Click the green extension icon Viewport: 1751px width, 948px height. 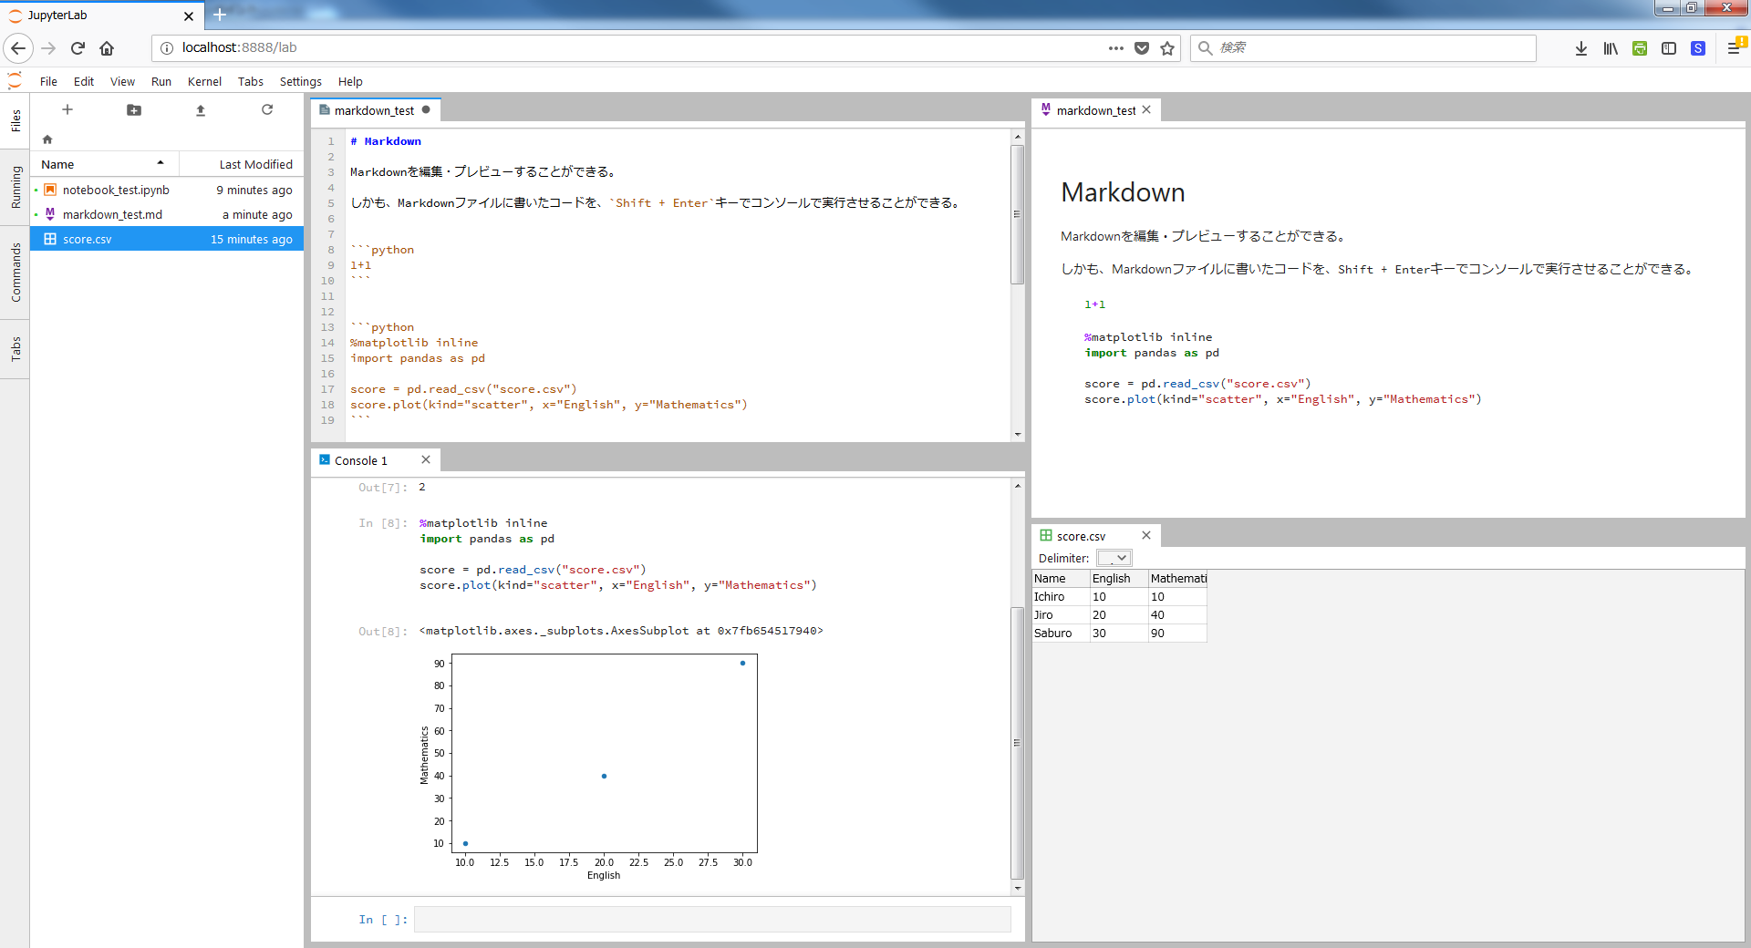1640,48
